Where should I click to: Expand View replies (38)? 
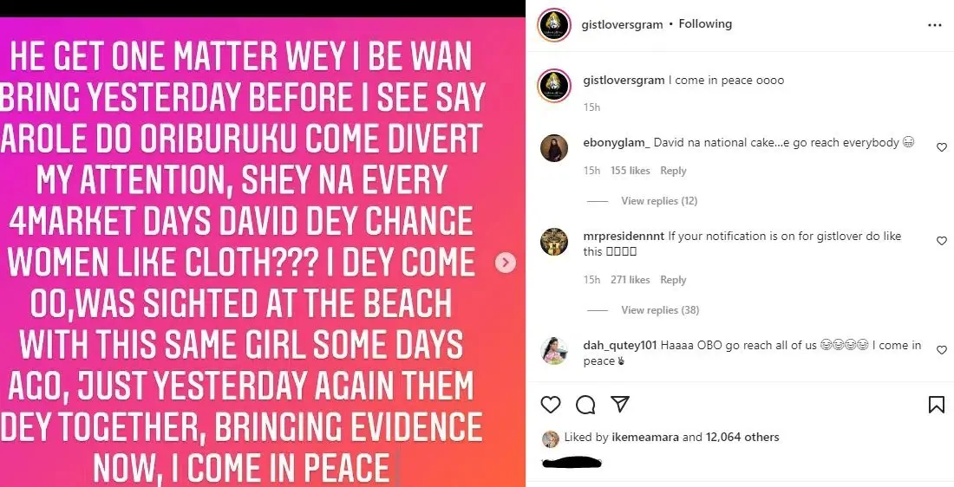(x=659, y=310)
